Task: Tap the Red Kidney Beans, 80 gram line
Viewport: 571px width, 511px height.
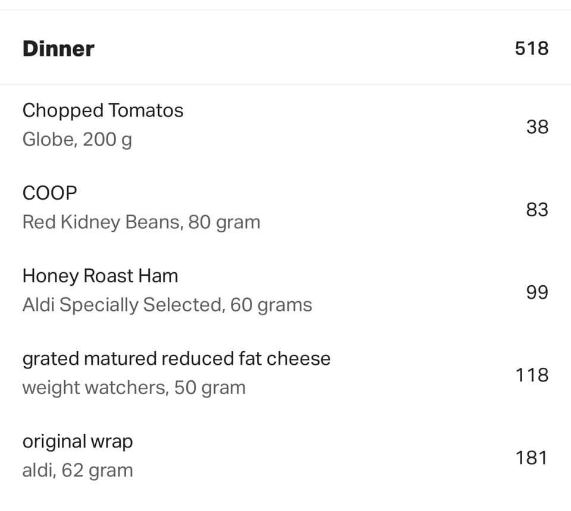Action: pyautogui.click(x=142, y=222)
